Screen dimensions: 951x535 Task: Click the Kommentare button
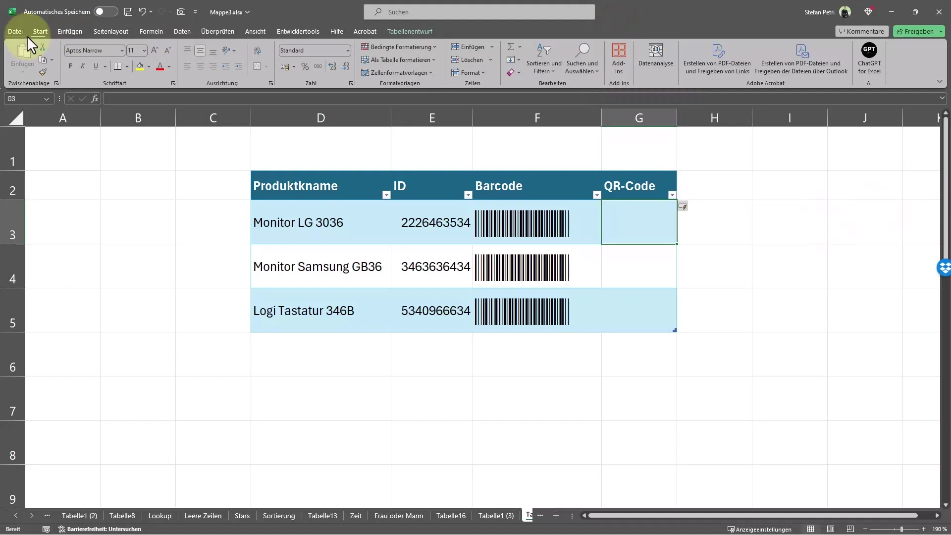tap(861, 31)
